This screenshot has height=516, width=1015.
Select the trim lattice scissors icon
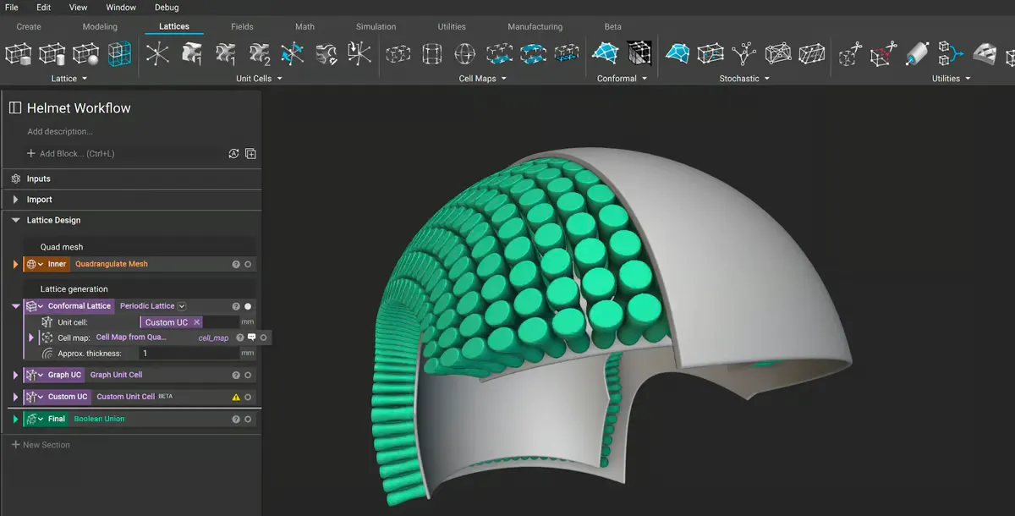tap(849, 54)
